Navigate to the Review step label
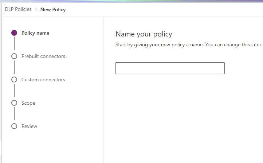This screenshot has height=163, width=263. pos(29,126)
